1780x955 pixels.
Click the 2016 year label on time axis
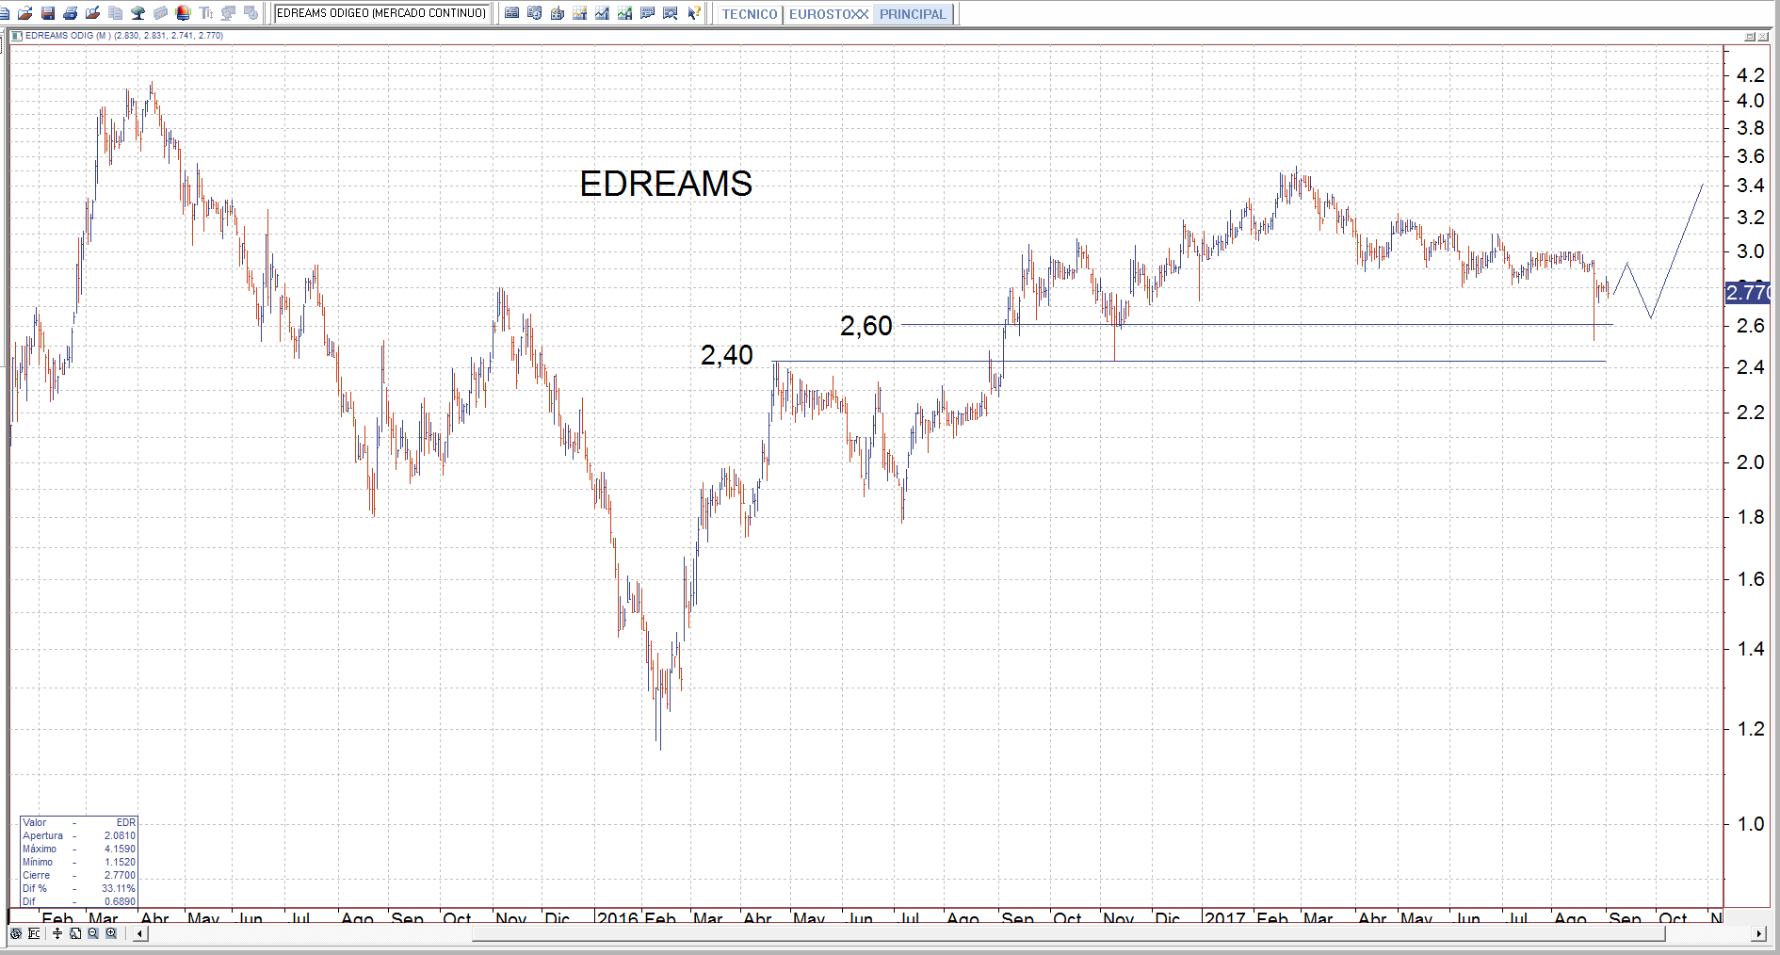(618, 917)
